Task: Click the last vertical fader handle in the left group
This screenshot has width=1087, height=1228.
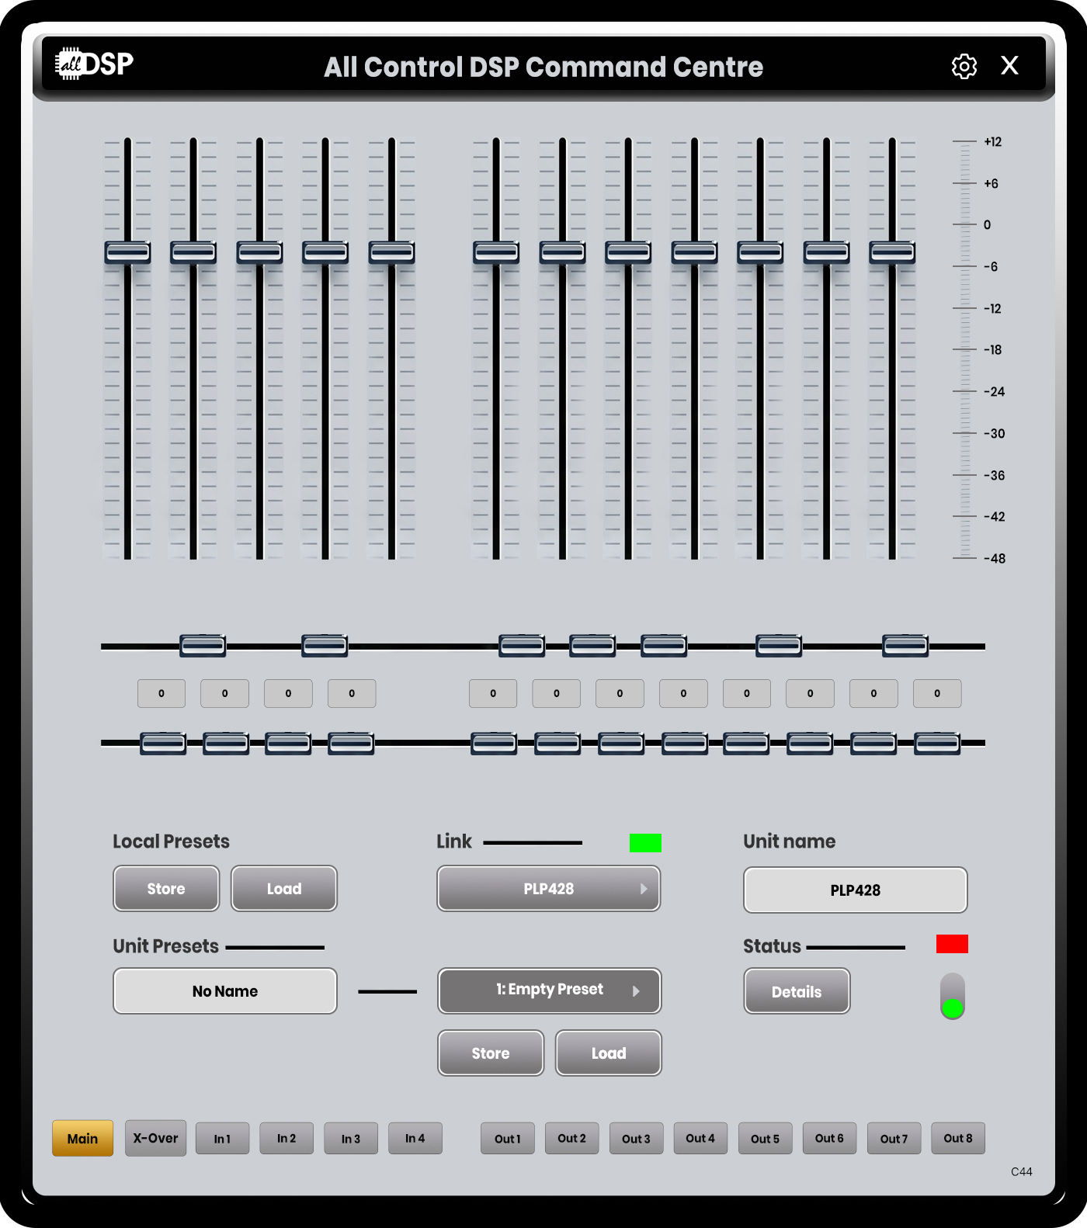Action: 392,252
